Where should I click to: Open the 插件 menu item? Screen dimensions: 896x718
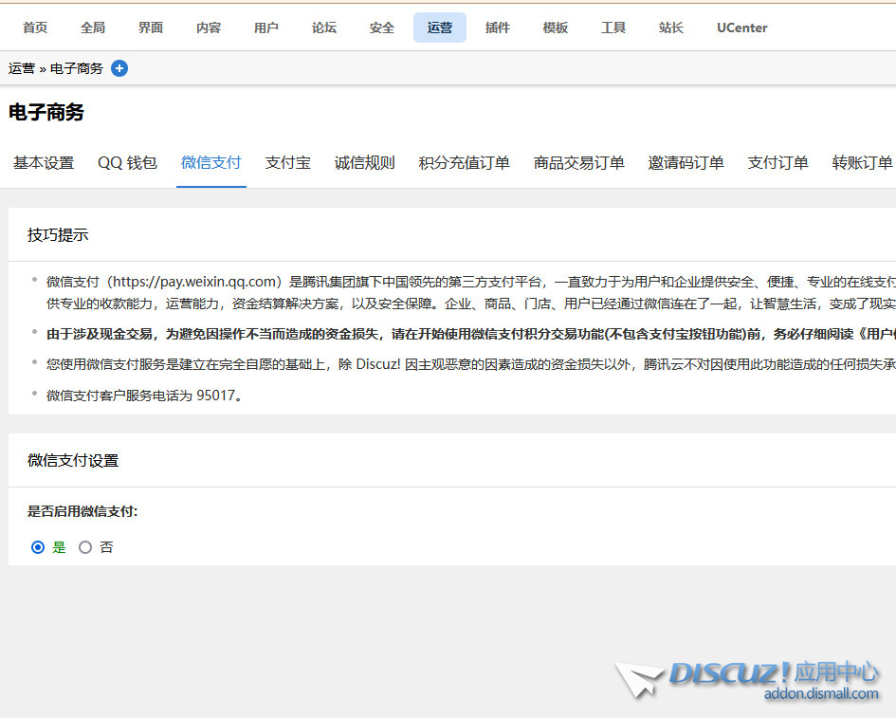tap(497, 28)
